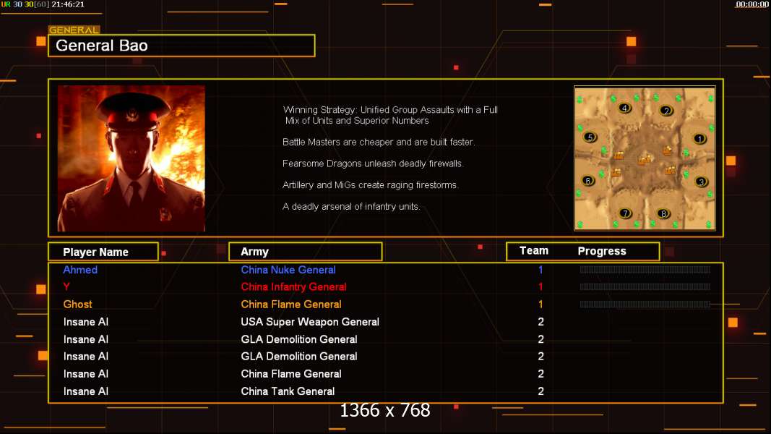The height and width of the screenshot is (434, 771).
Task: Click the General Bao title field
Action: (x=181, y=46)
